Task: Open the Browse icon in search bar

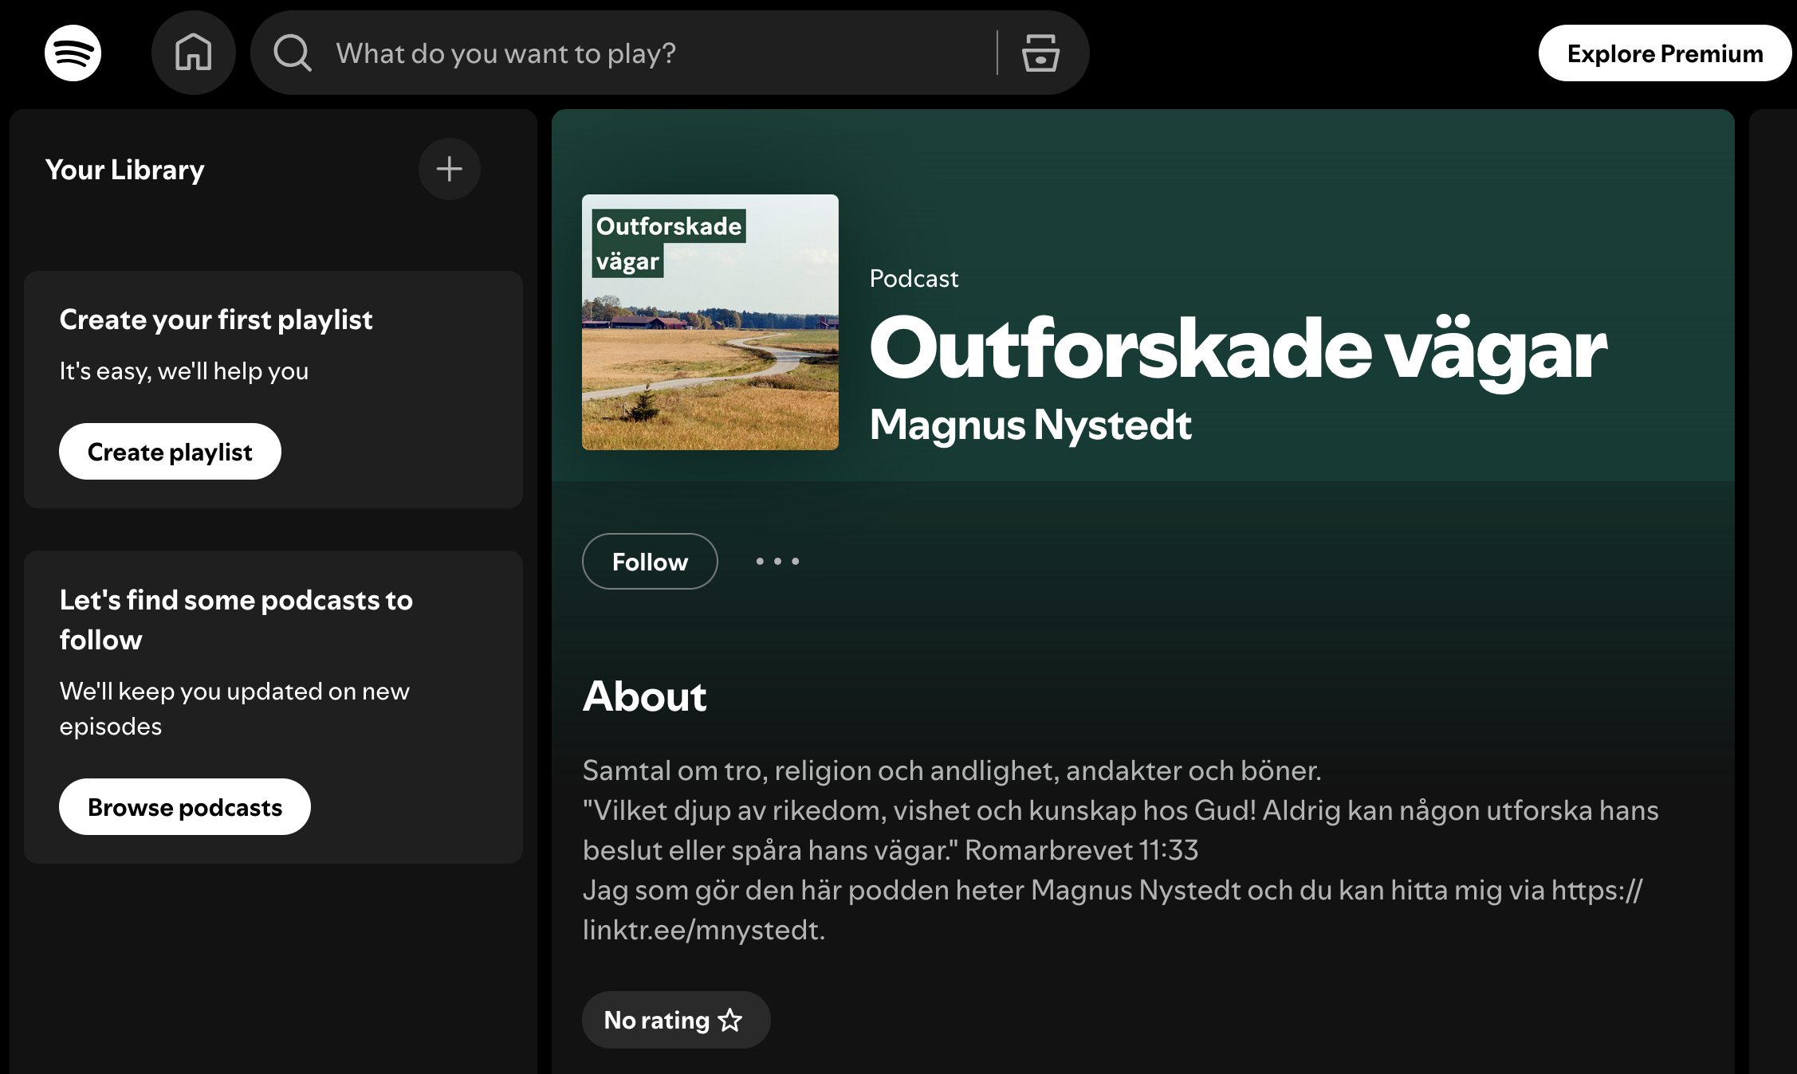Action: coord(1040,53)
